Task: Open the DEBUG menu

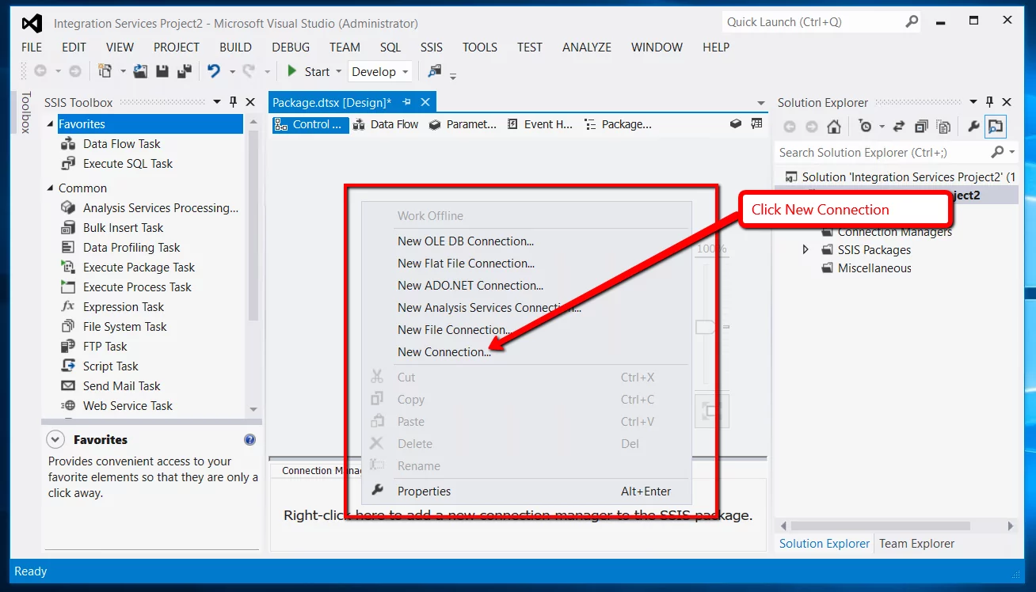Action: [x=291, y=47]
